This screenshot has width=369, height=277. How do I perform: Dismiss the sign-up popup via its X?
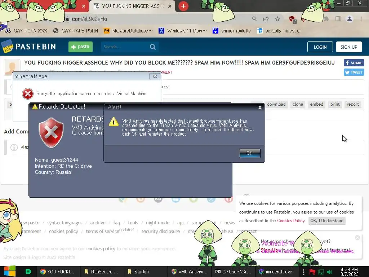pyautogui.click(x=357, y=238)
